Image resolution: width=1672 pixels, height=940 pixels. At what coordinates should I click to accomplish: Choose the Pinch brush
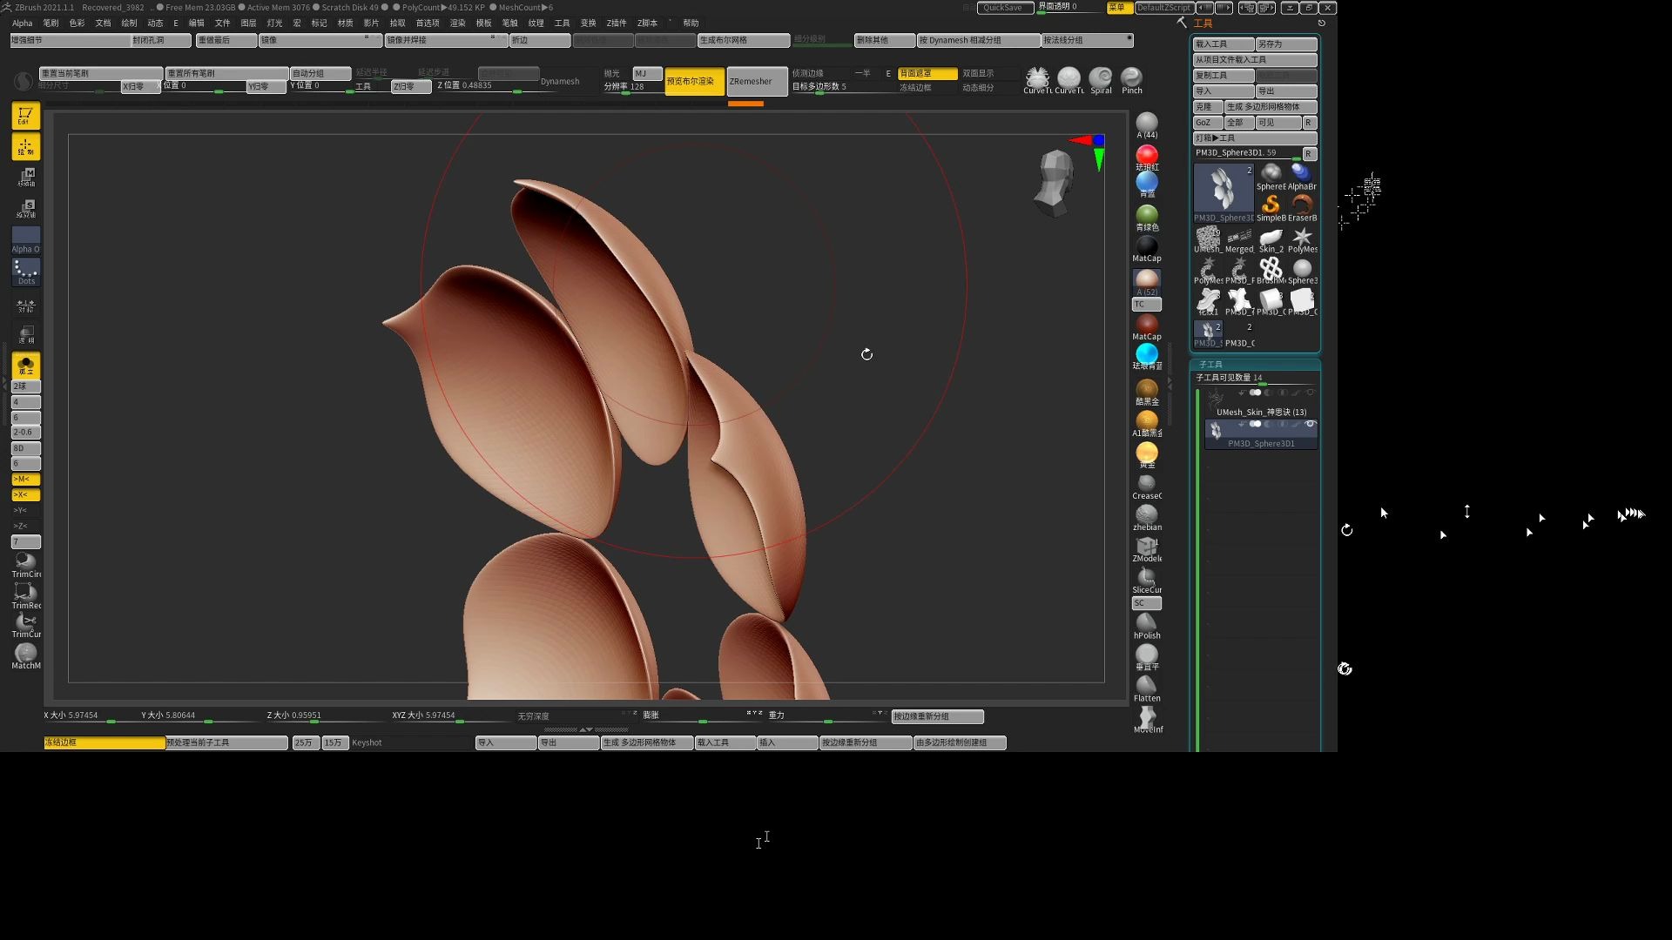1132,80
